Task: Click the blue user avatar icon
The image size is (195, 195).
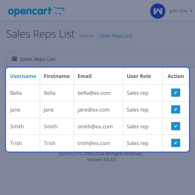Action: tap(158, 11)
